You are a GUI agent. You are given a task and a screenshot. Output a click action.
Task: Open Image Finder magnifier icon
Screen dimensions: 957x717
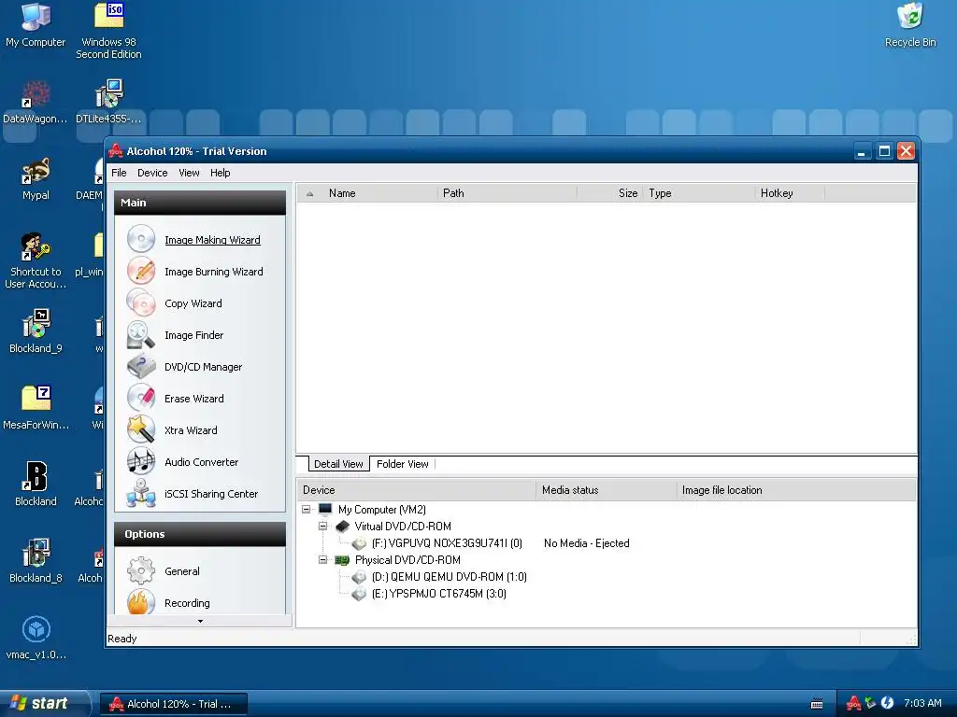point(141,334)
